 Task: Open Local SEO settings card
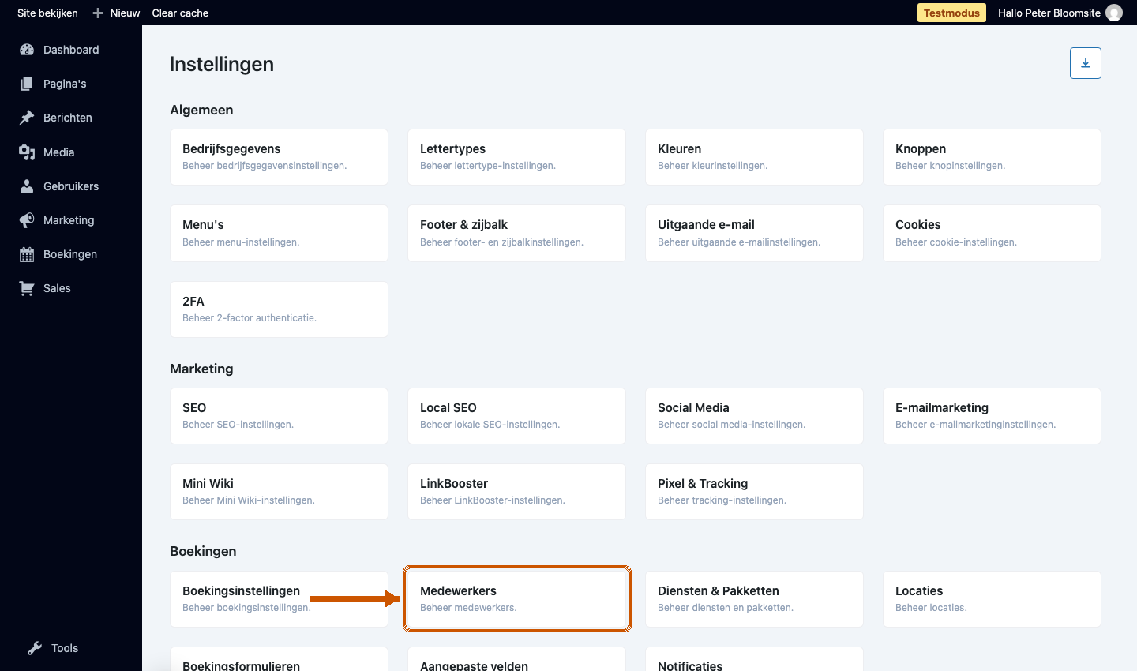pyautogui.click(x=516, y=416)
